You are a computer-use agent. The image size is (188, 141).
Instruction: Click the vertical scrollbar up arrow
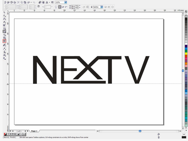click(x=183, y=14)
